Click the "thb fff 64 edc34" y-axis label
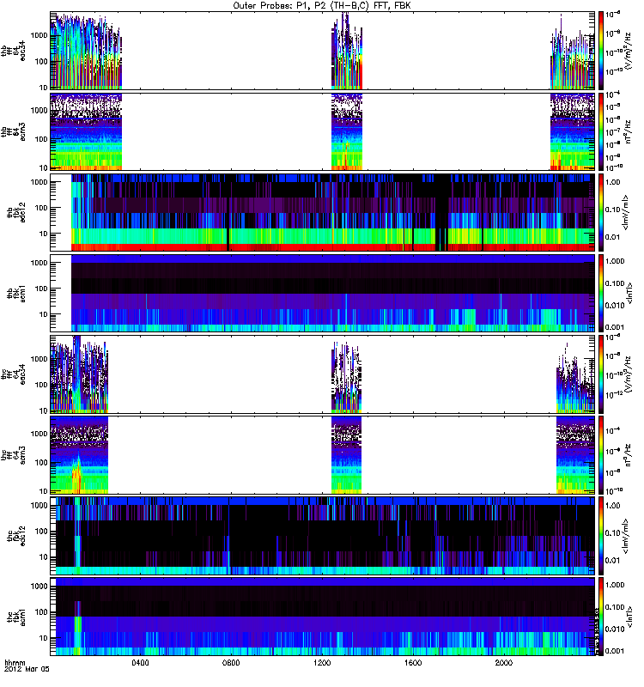Viewport: 644px width, 687px height. pyautogui.click(x=14, y=51)
